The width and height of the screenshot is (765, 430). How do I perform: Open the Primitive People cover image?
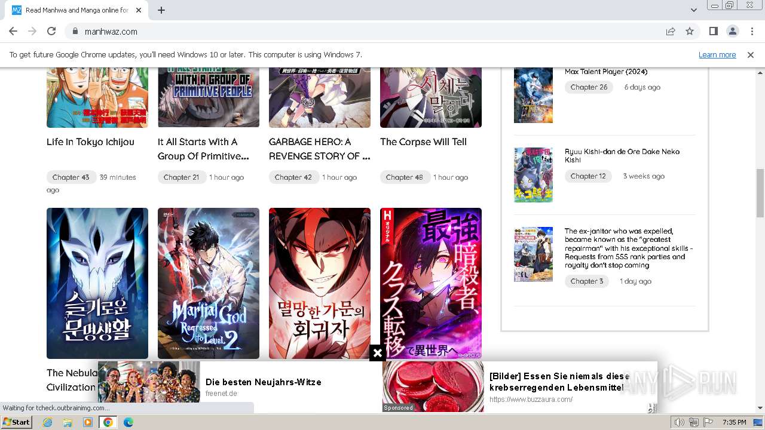[x=209, y=98]
